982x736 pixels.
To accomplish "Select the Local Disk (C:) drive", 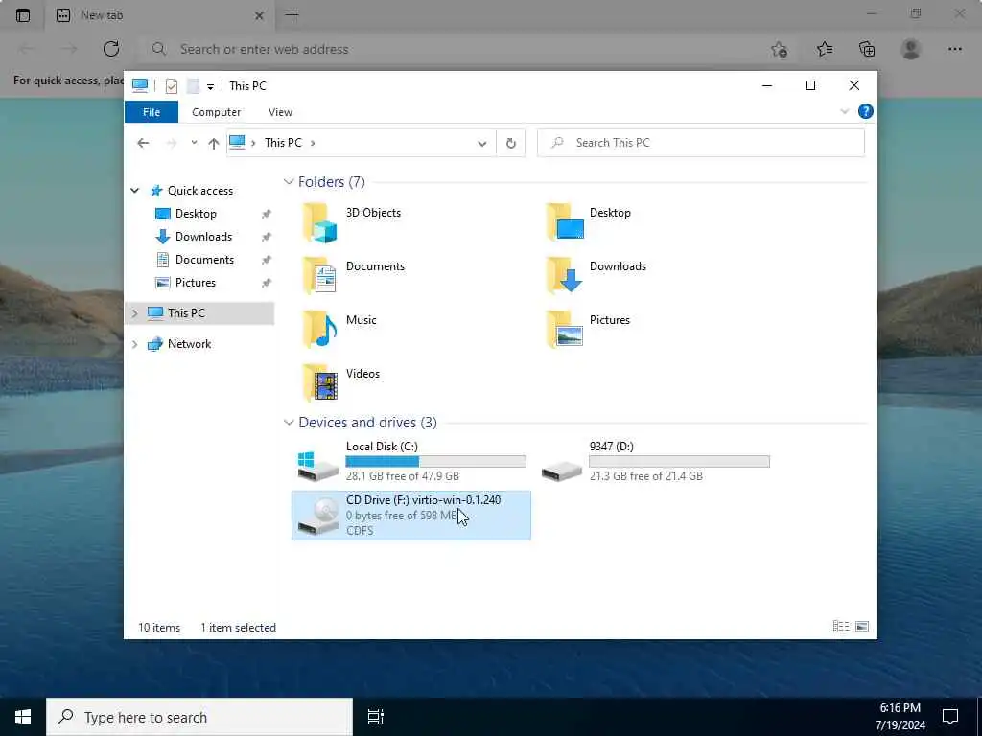I will pos(410,461).
